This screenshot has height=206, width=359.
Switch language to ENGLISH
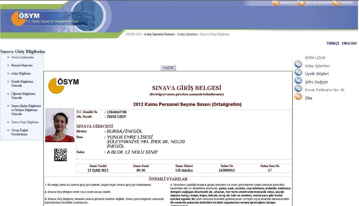pyautogui.click(x=349, y=44)
